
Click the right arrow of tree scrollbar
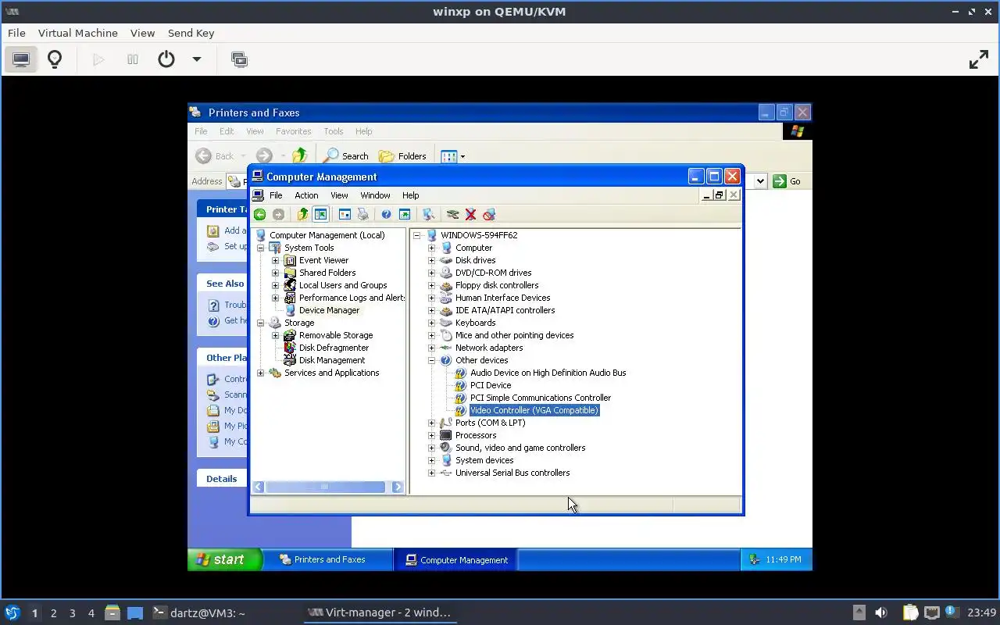click(x=398, y=487)
